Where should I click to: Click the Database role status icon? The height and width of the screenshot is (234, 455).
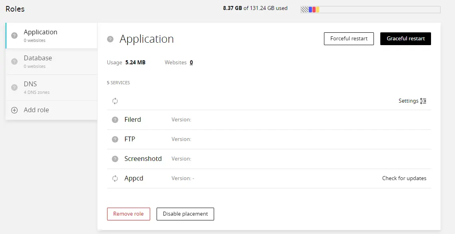click(x=14, y=61)
